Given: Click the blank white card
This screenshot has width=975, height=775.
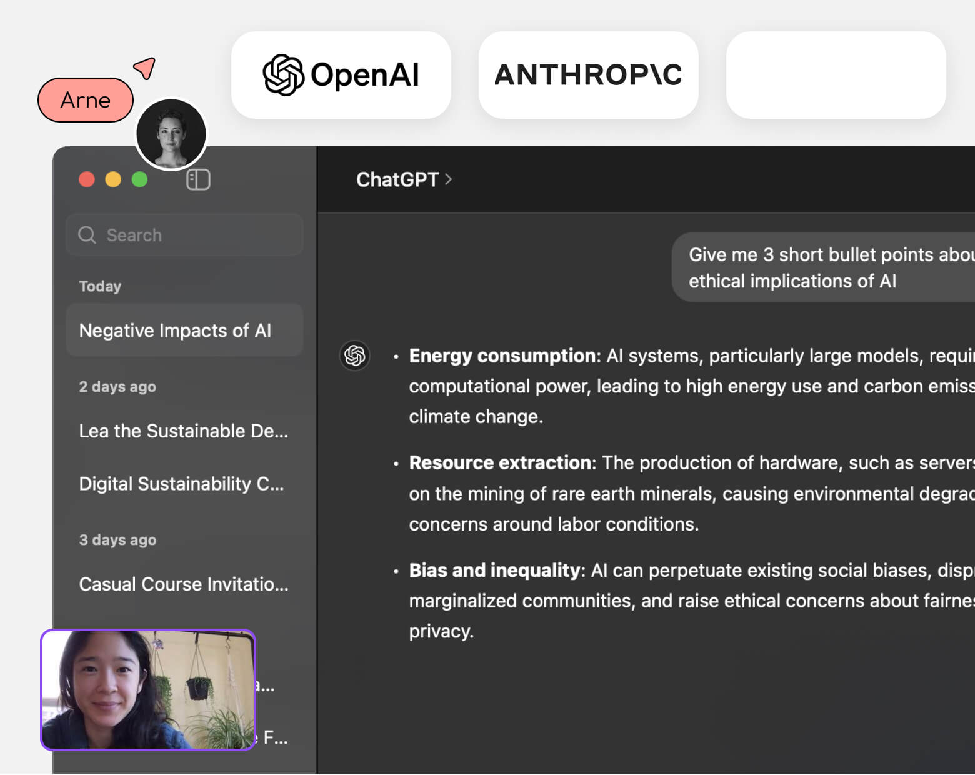Looking at the screenshot, I should point(836,75).
